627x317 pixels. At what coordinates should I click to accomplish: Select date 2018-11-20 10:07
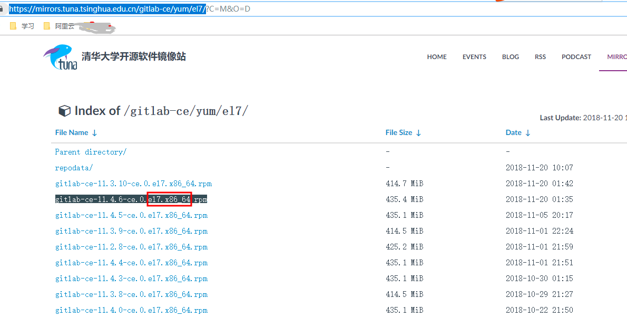pos(540,168)
